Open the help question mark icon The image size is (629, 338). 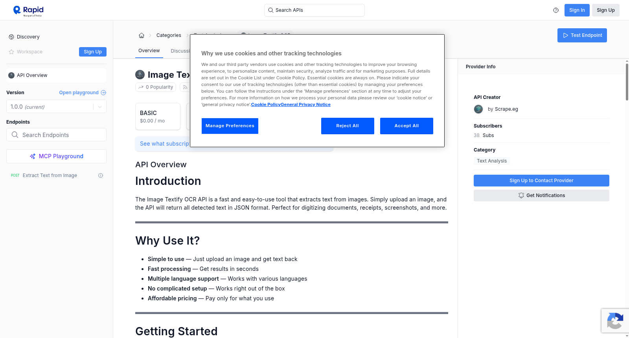(556, 10)
